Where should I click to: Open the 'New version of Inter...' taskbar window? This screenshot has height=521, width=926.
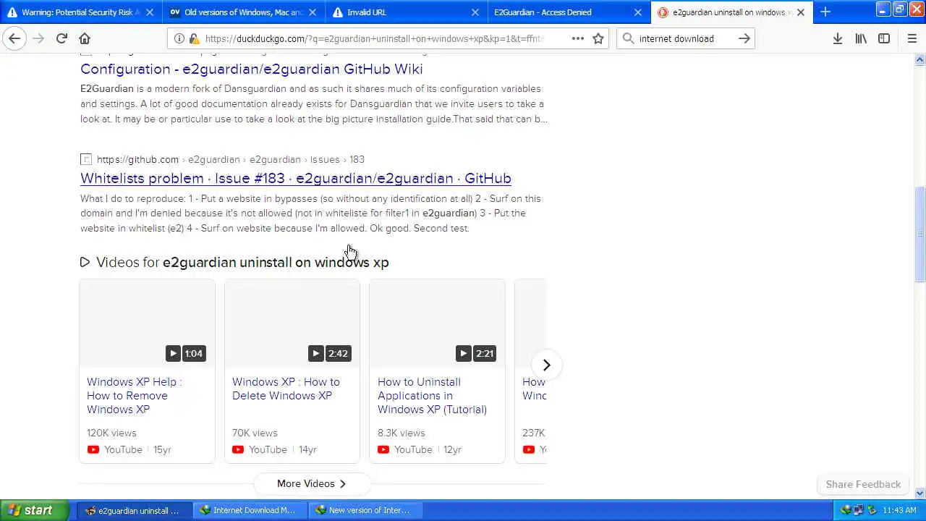coord(365,510)
